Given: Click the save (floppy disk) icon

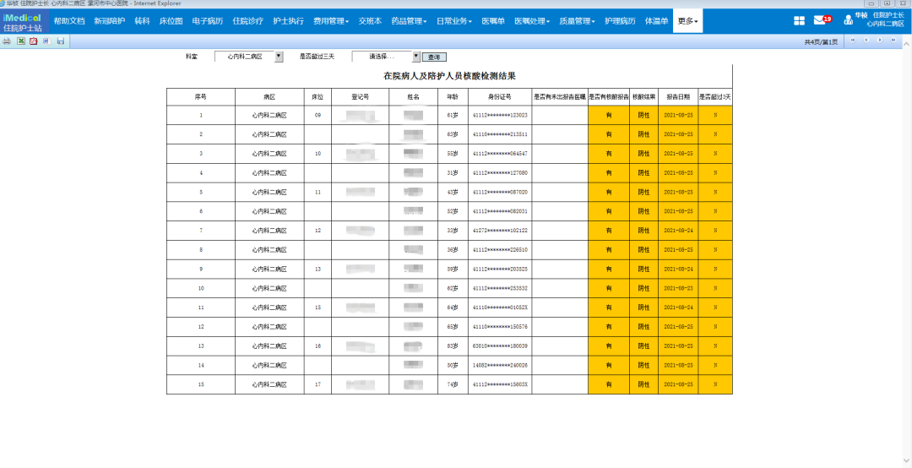Looking at the screenshot, I should [x=60, y=41].
